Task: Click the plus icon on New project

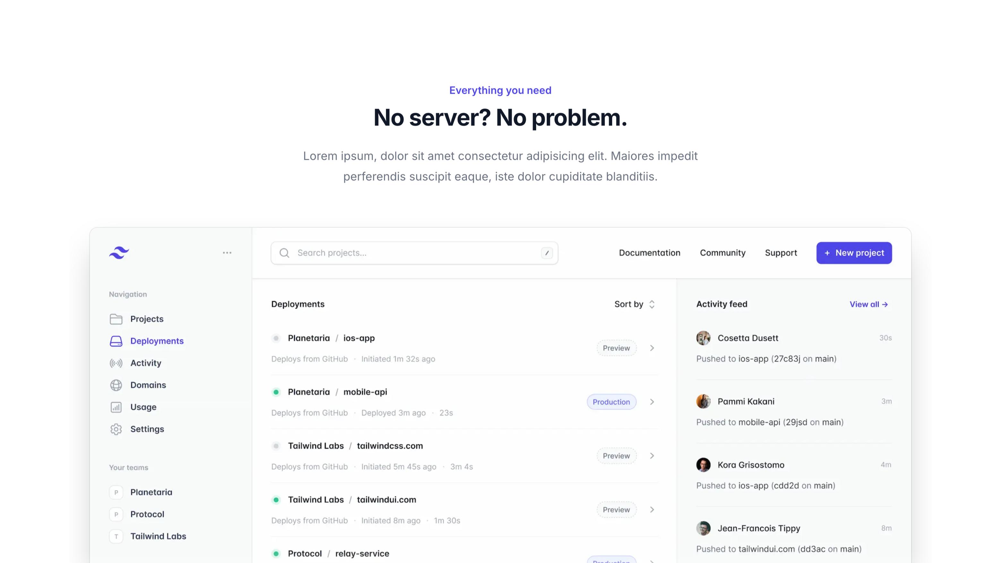Action: [827, 253]
